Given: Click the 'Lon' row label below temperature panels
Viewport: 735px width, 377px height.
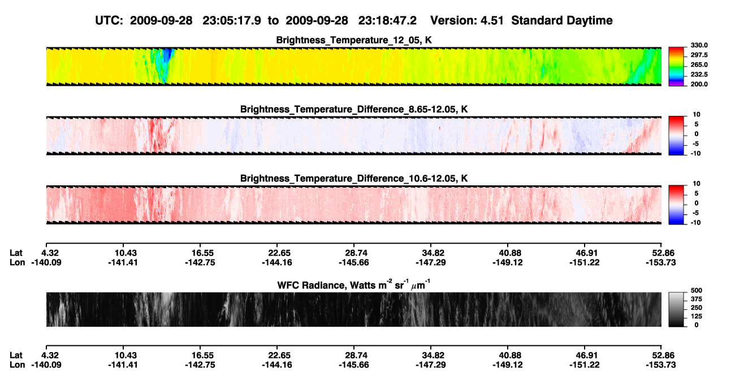Looking at the screenshot, I should coord(17,262).
